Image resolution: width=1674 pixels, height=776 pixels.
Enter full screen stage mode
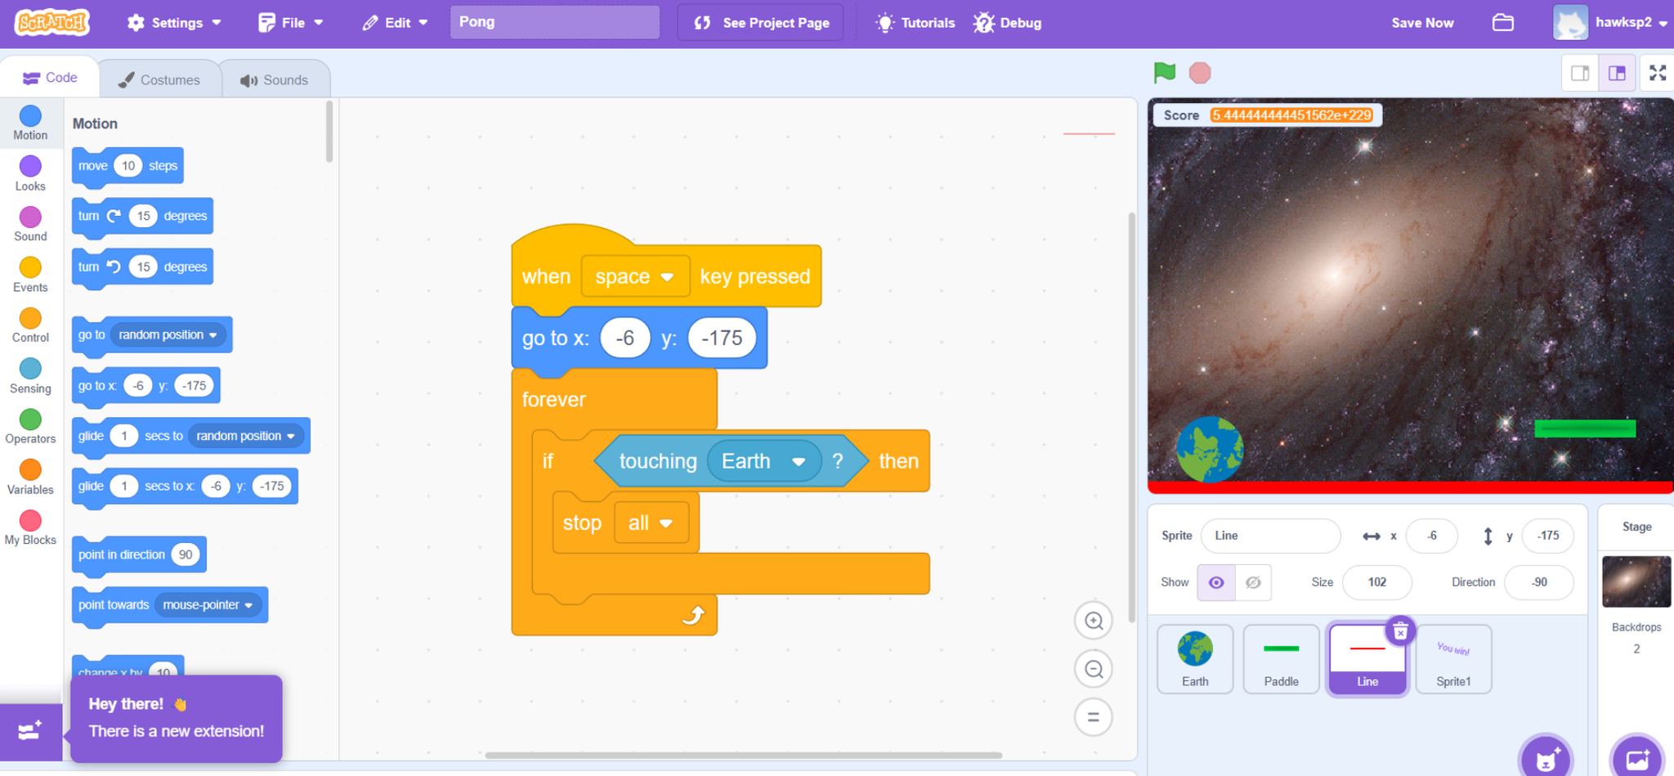click(1657, 73)
